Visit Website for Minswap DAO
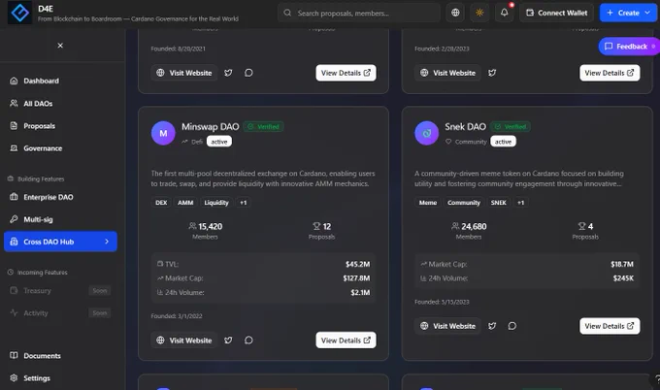The height and width of the screenshot is (390, 660). 184,341
